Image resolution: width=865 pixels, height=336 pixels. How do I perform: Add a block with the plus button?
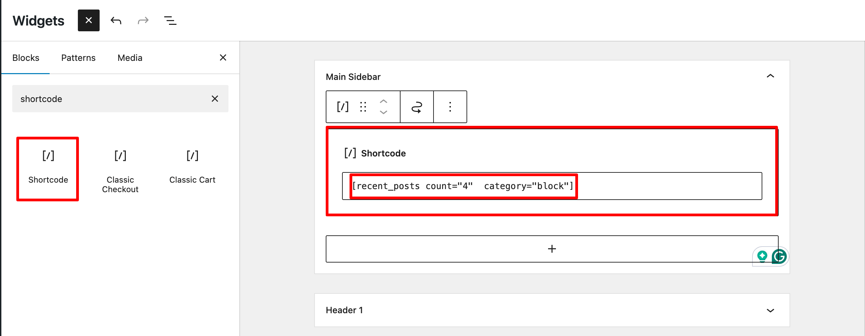coord(552,249)
